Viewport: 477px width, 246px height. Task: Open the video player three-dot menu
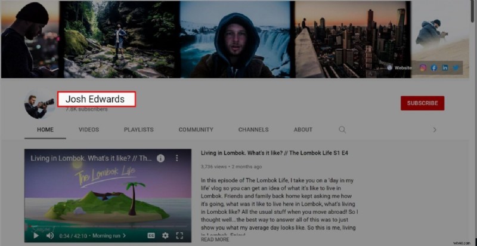(176, 158)
